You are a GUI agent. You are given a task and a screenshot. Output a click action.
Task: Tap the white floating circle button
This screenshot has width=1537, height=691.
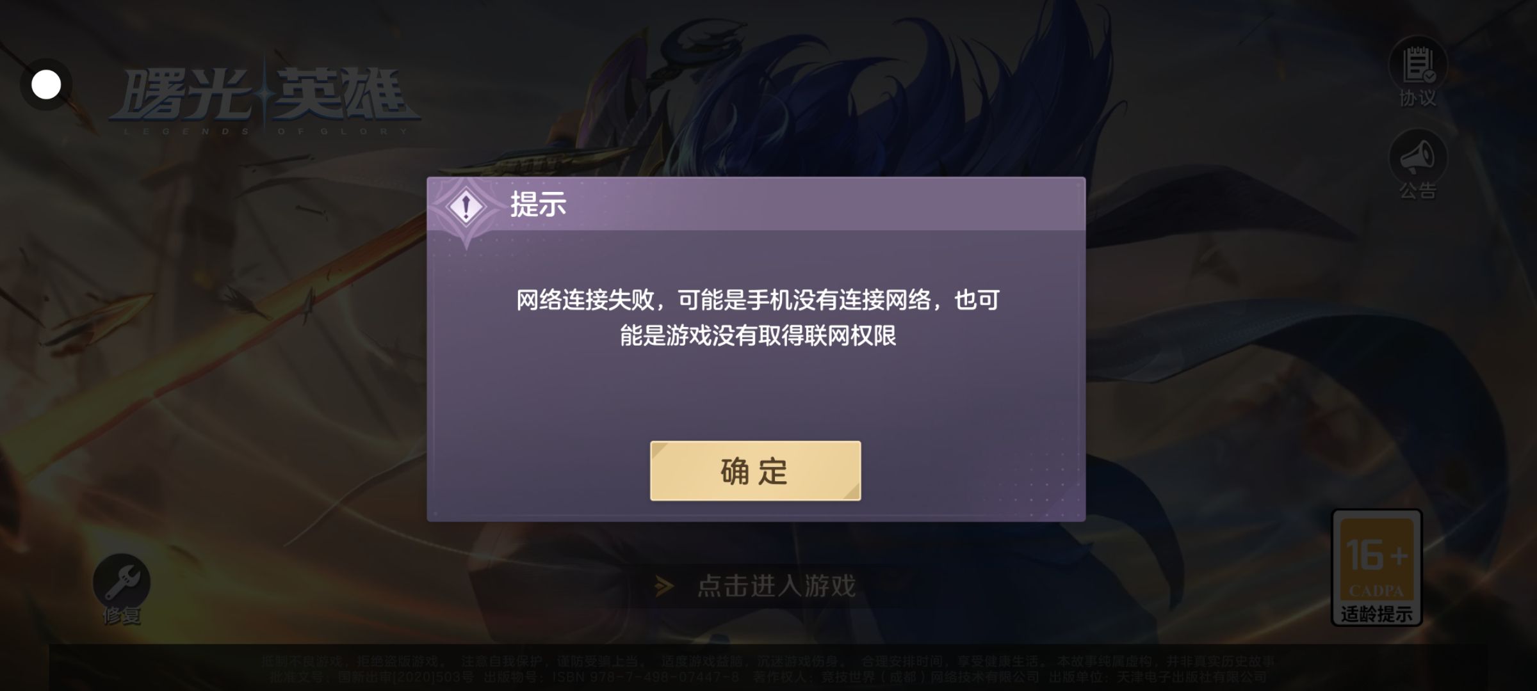[46, 84]
